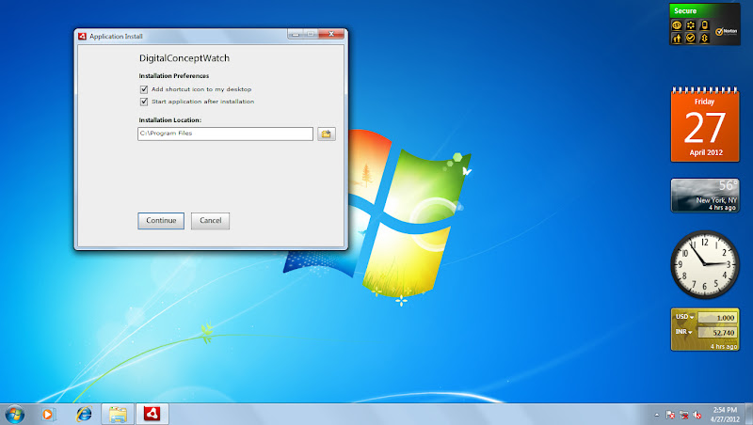The width and height of the screenshot is (753, 425).
Task: Click the Continue button in the installer
Action: 161,221
